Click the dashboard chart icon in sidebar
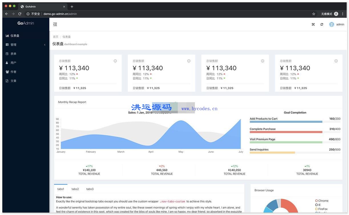This screenshot has height=215, width=349. pos(7,36)
